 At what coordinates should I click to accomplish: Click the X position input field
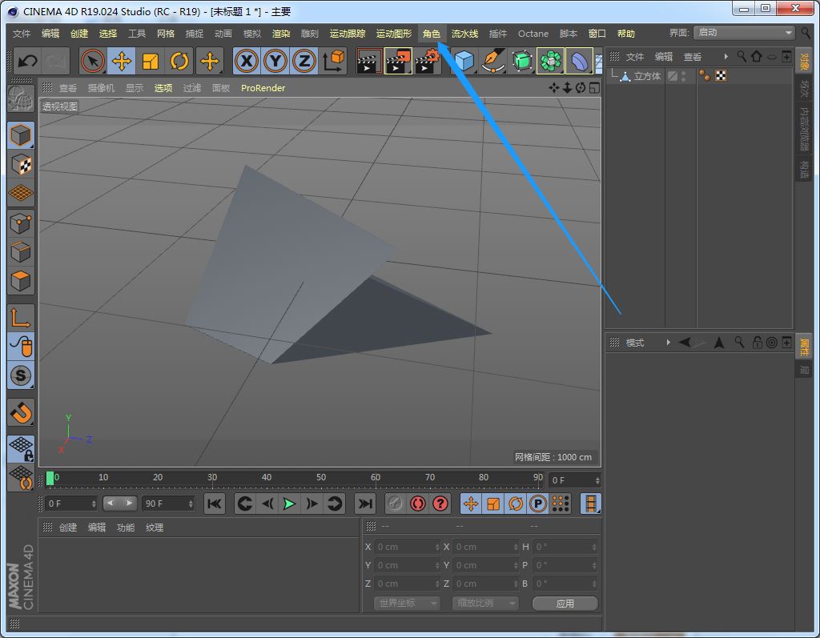coord(407,547)
